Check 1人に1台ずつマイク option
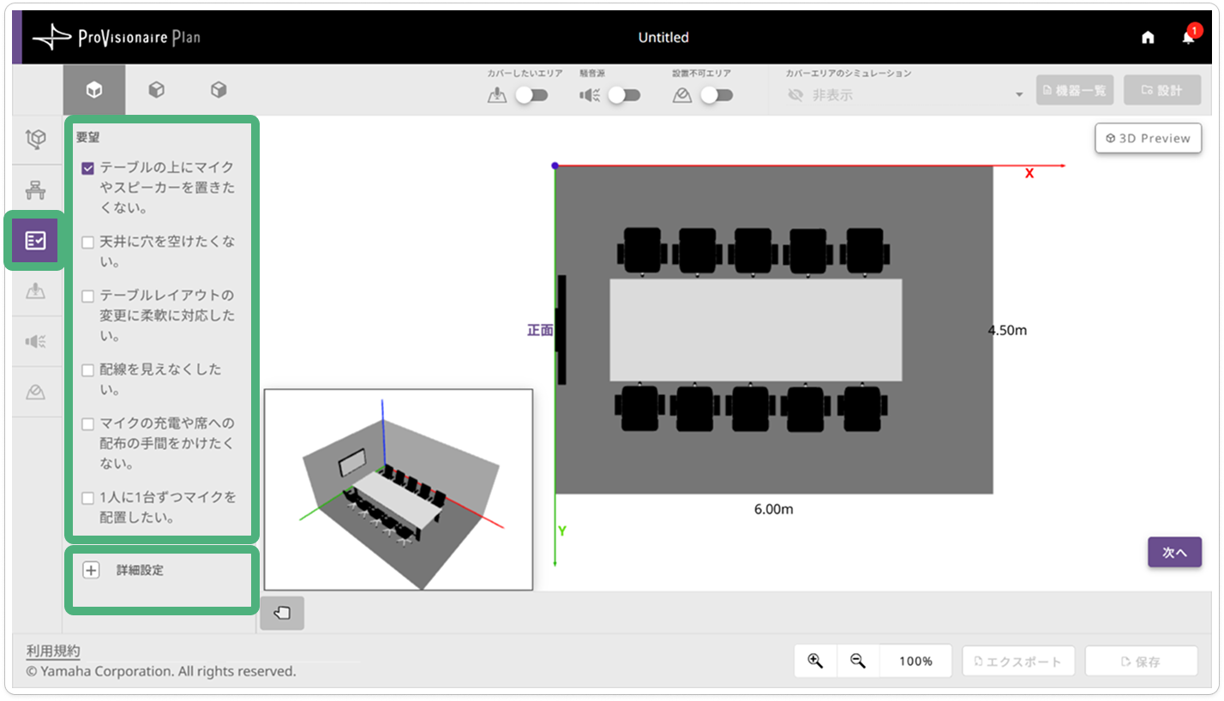This screenshot has width=1224, height=701. tap(87, 498)
